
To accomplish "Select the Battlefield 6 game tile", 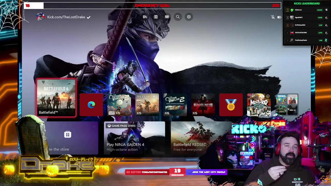I will tap(56, 98).
